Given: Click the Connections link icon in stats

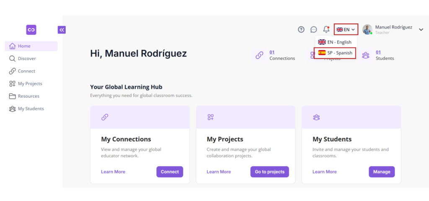Looking at the screenshot, I should (x=259, y=55).
